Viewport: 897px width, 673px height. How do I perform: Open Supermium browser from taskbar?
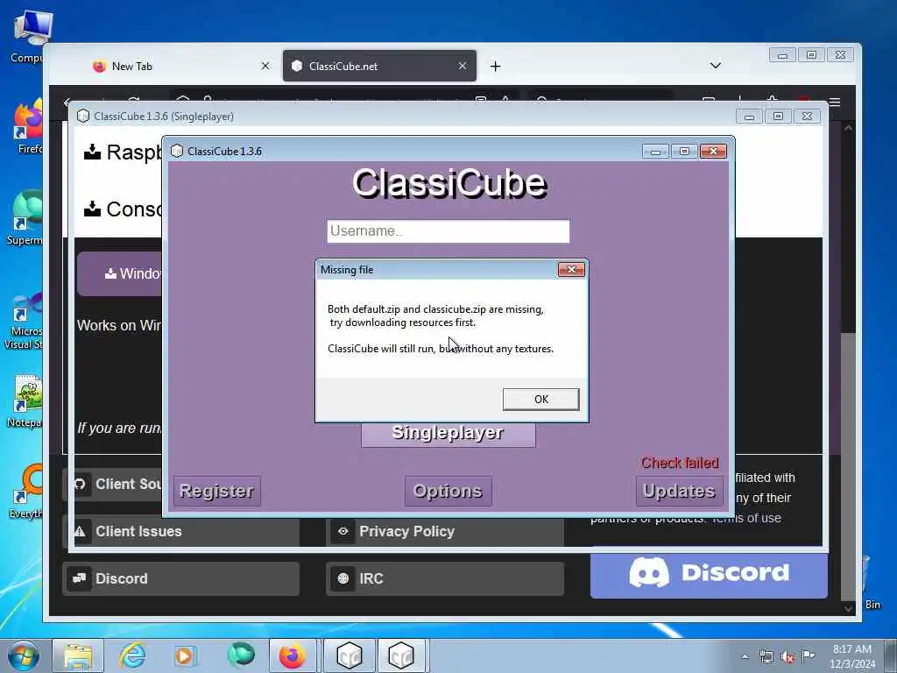coord(240,655)
